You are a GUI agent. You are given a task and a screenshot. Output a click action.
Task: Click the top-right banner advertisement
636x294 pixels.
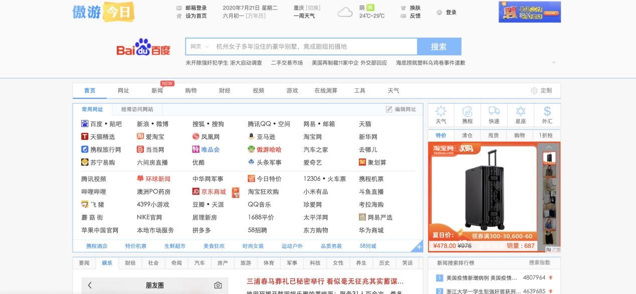click(x=530, y=12)
